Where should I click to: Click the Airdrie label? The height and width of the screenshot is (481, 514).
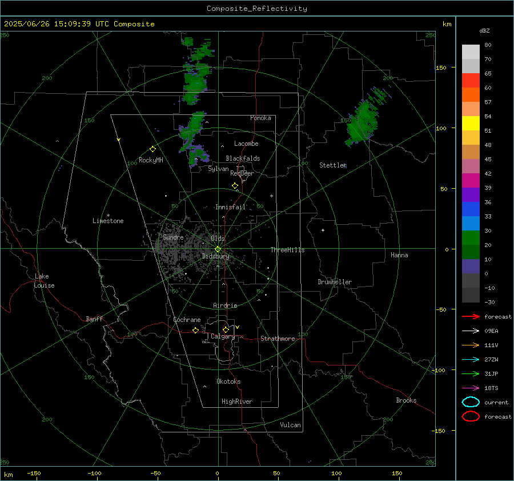225,305
